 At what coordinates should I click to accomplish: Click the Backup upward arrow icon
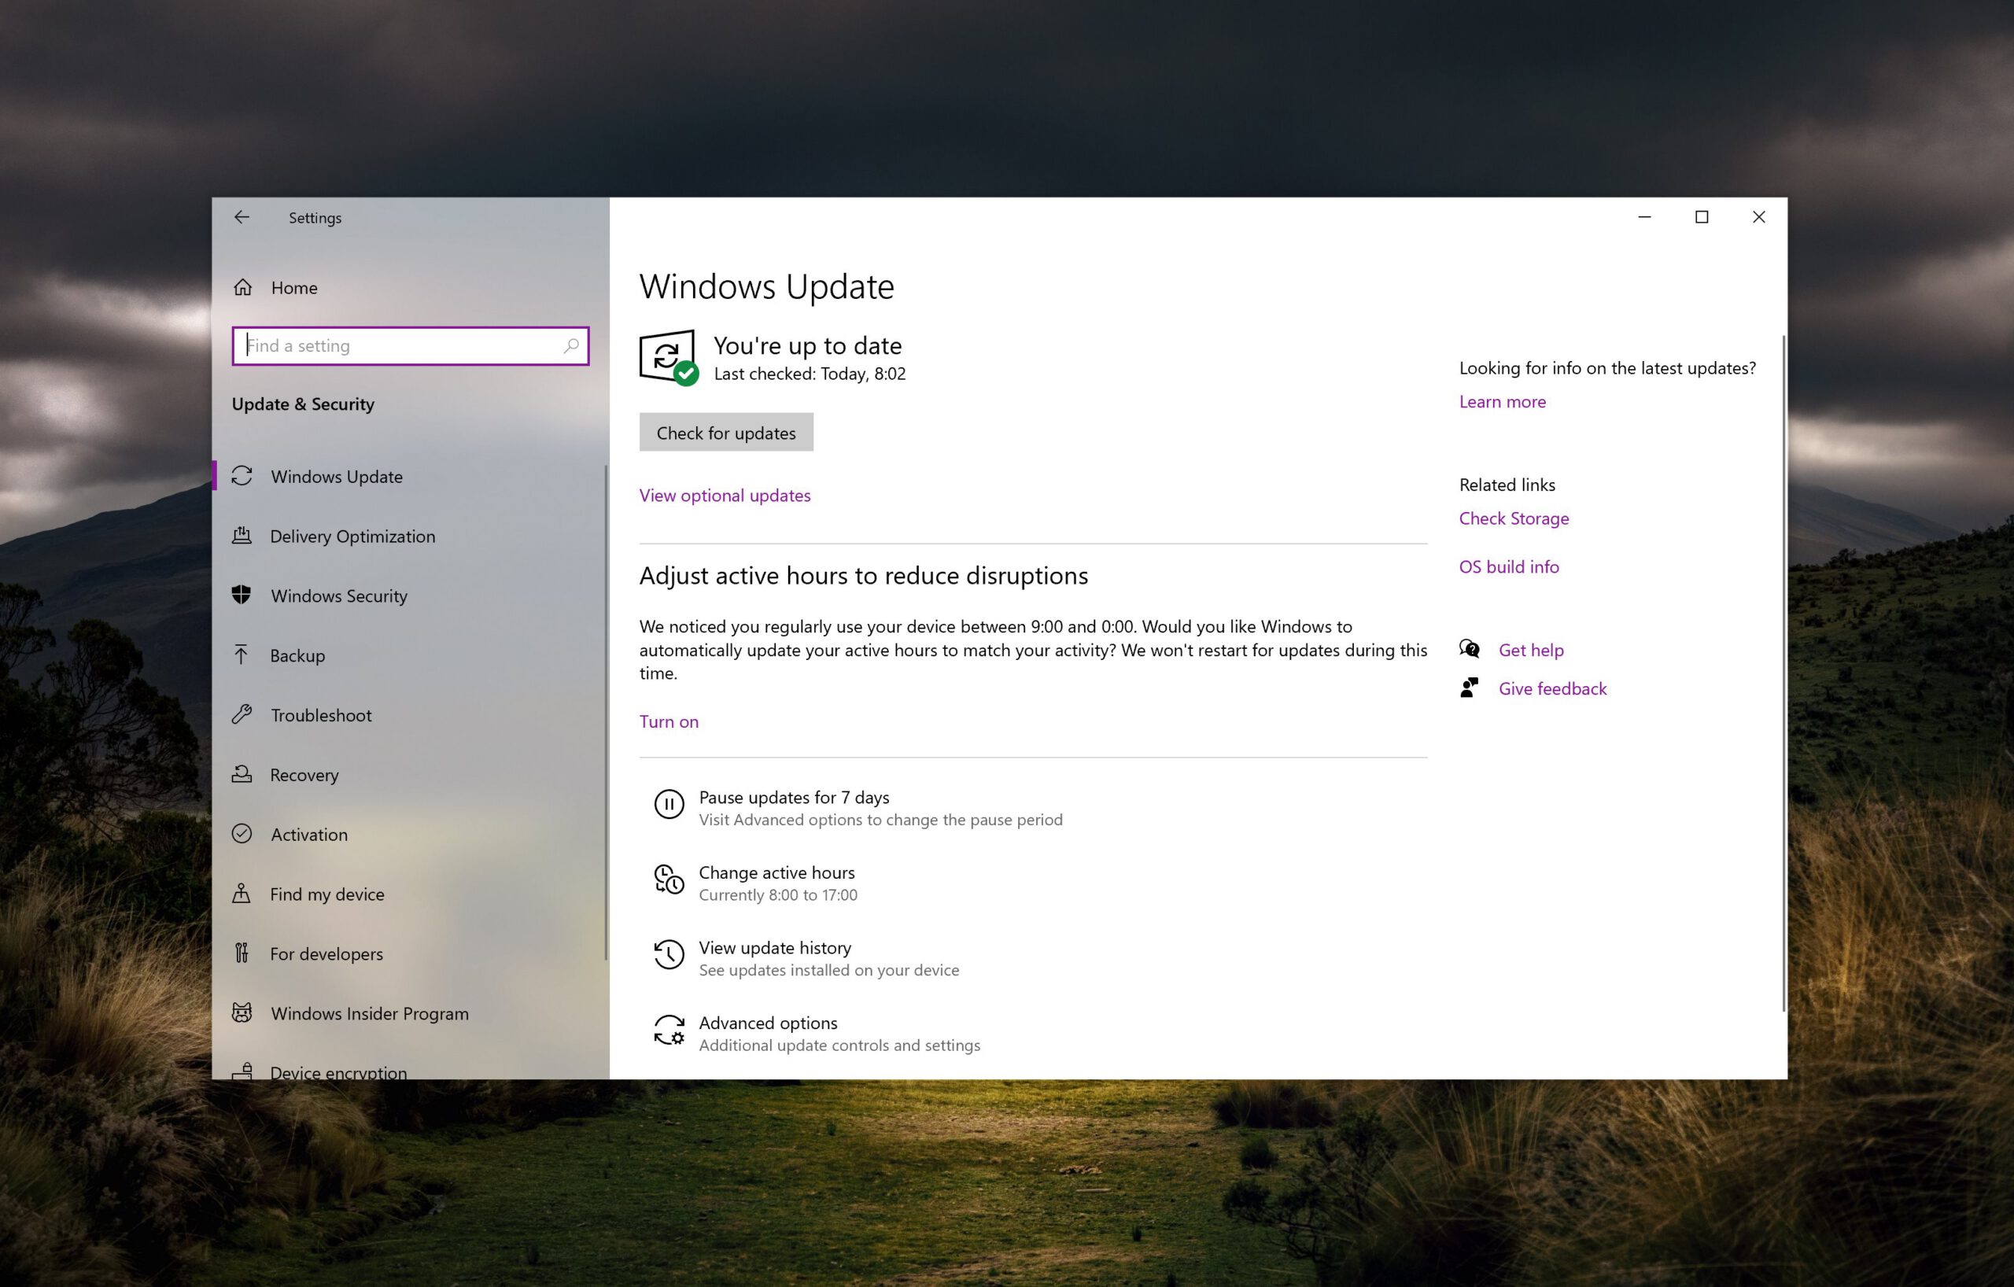point(241,655)
